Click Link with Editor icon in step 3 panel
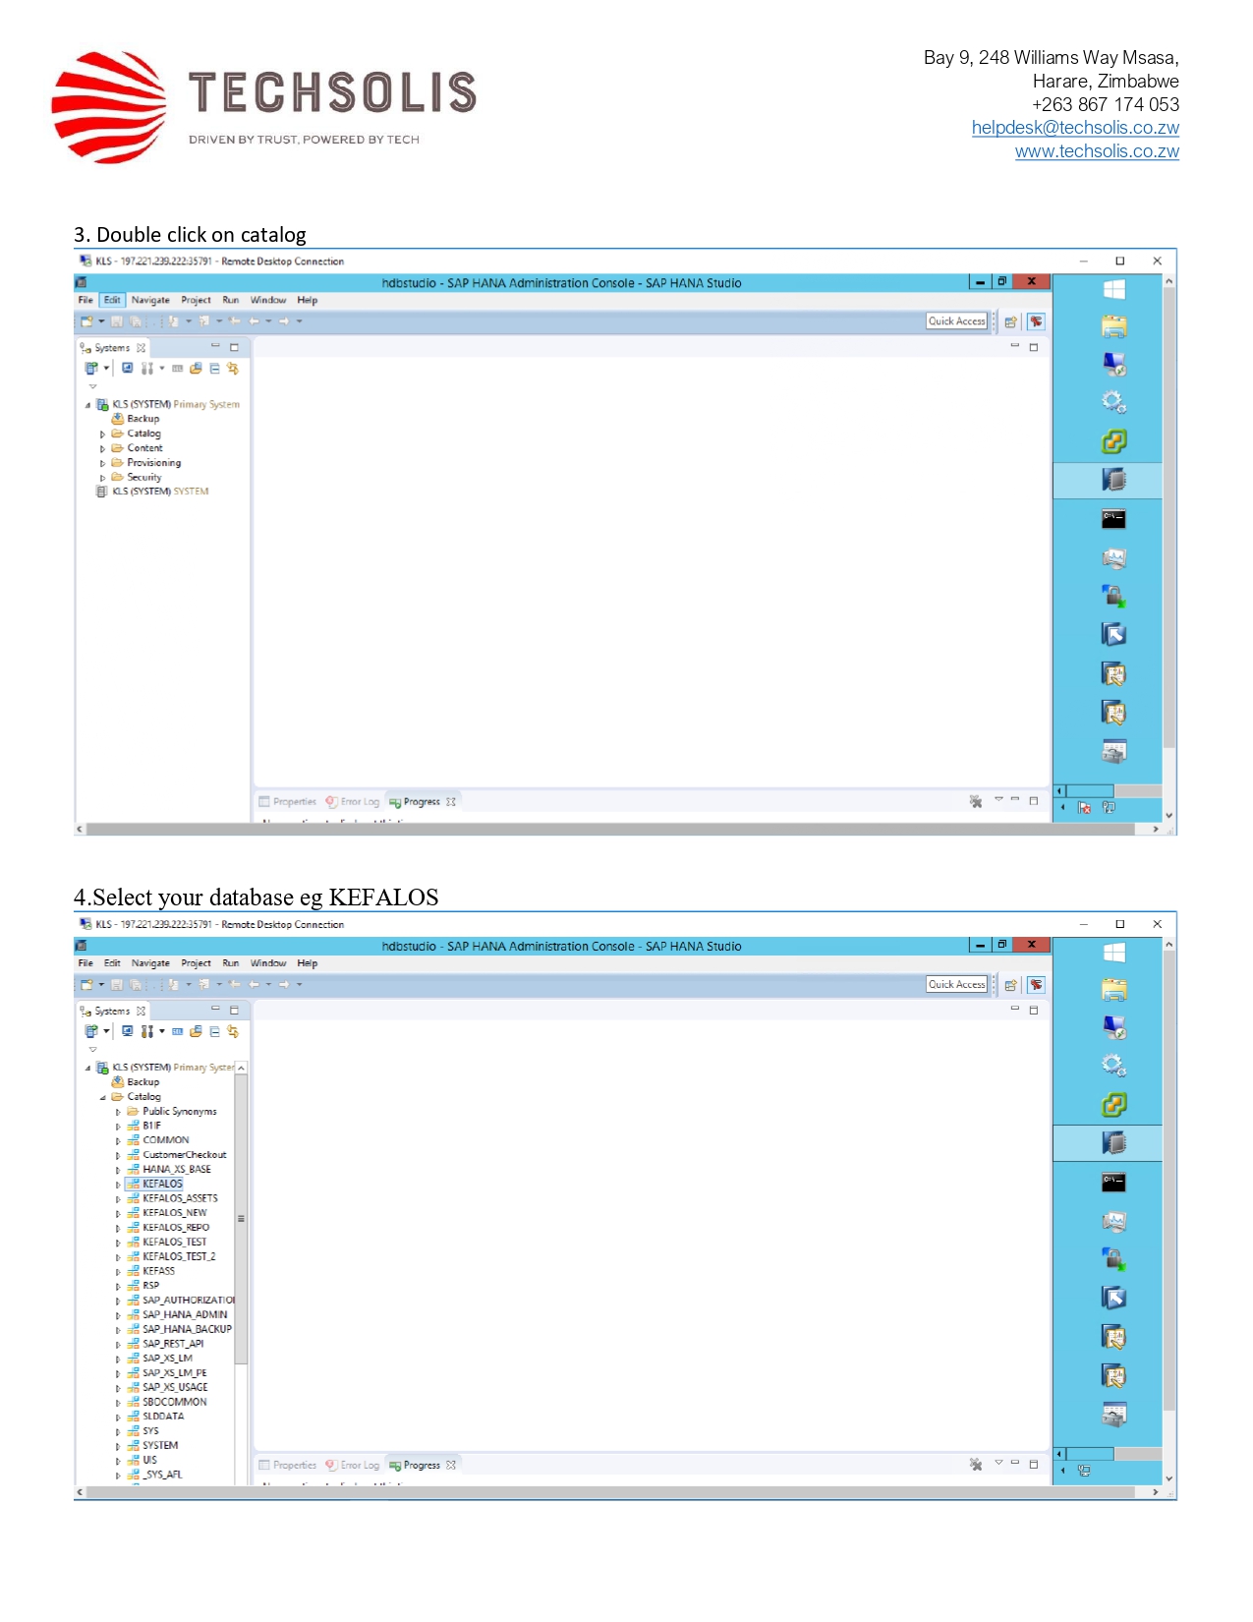The height and width of the screenshot is (1622, 1253). pos(233,369)
